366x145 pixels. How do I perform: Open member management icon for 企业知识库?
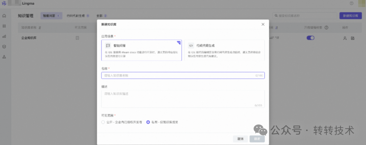click(345, 38)
